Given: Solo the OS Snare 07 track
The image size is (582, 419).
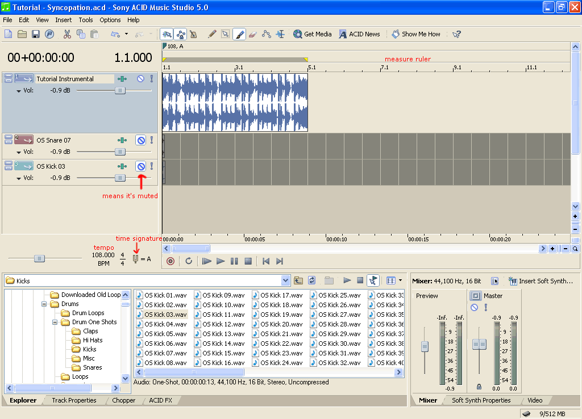Looking at the screenshot, I should [152, 140].
